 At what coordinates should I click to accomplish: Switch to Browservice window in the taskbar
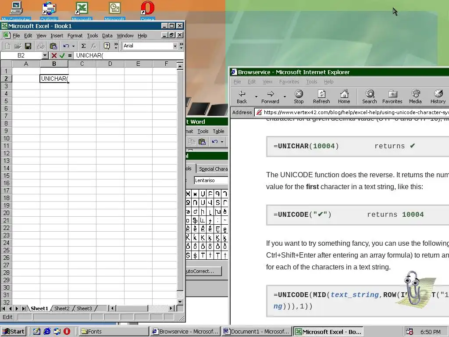pyautogui.click(x=185, y=332)
